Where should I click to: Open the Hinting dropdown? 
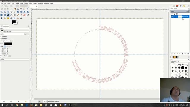coord(8,41)
